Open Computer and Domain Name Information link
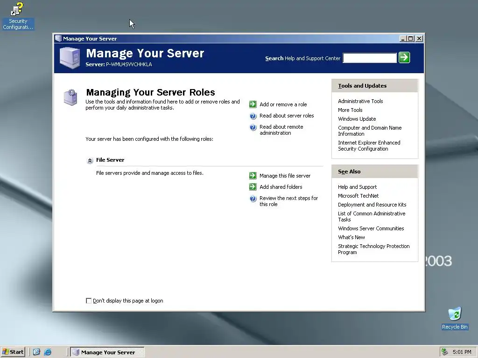The width and height of the screenshot is (478, 358). [x=370, y=131]
